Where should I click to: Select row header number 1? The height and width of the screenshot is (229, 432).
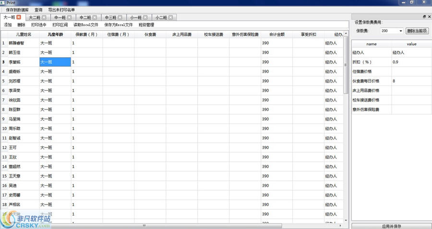4,43
